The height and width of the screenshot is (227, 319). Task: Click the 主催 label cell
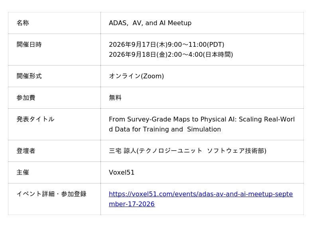pyautogui.click(x=54, y=172)
